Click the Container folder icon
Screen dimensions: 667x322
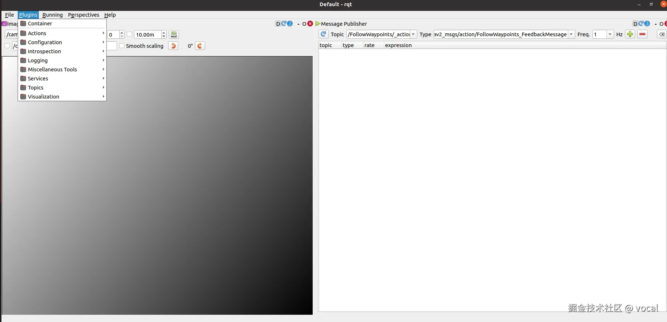23,23
